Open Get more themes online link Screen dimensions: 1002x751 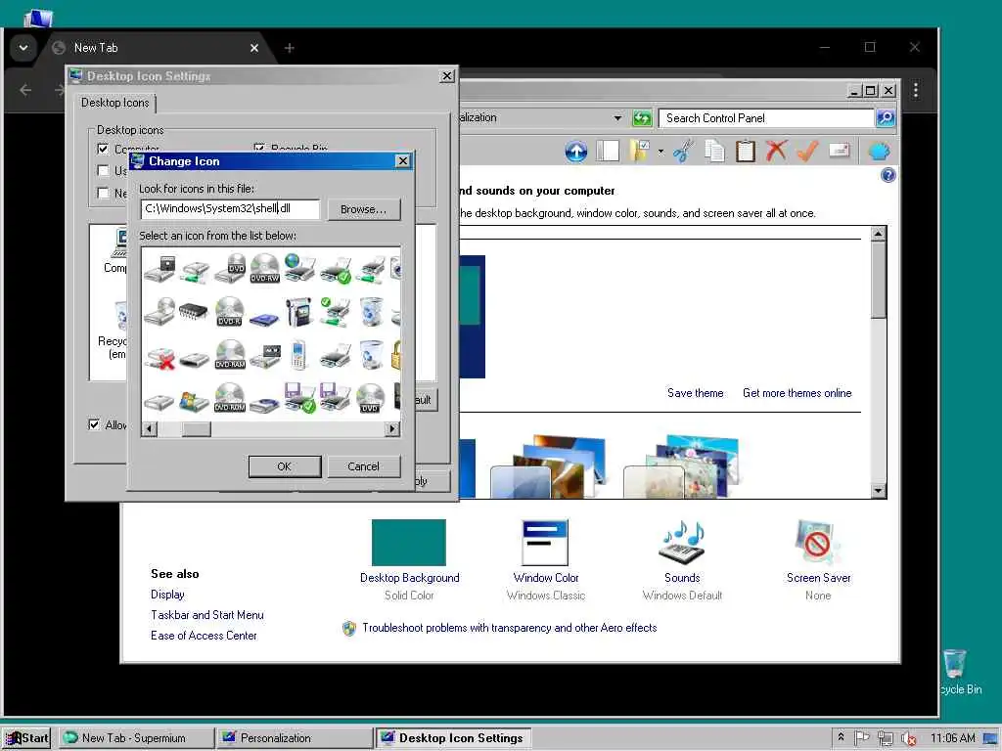click(x=797, y=393)
